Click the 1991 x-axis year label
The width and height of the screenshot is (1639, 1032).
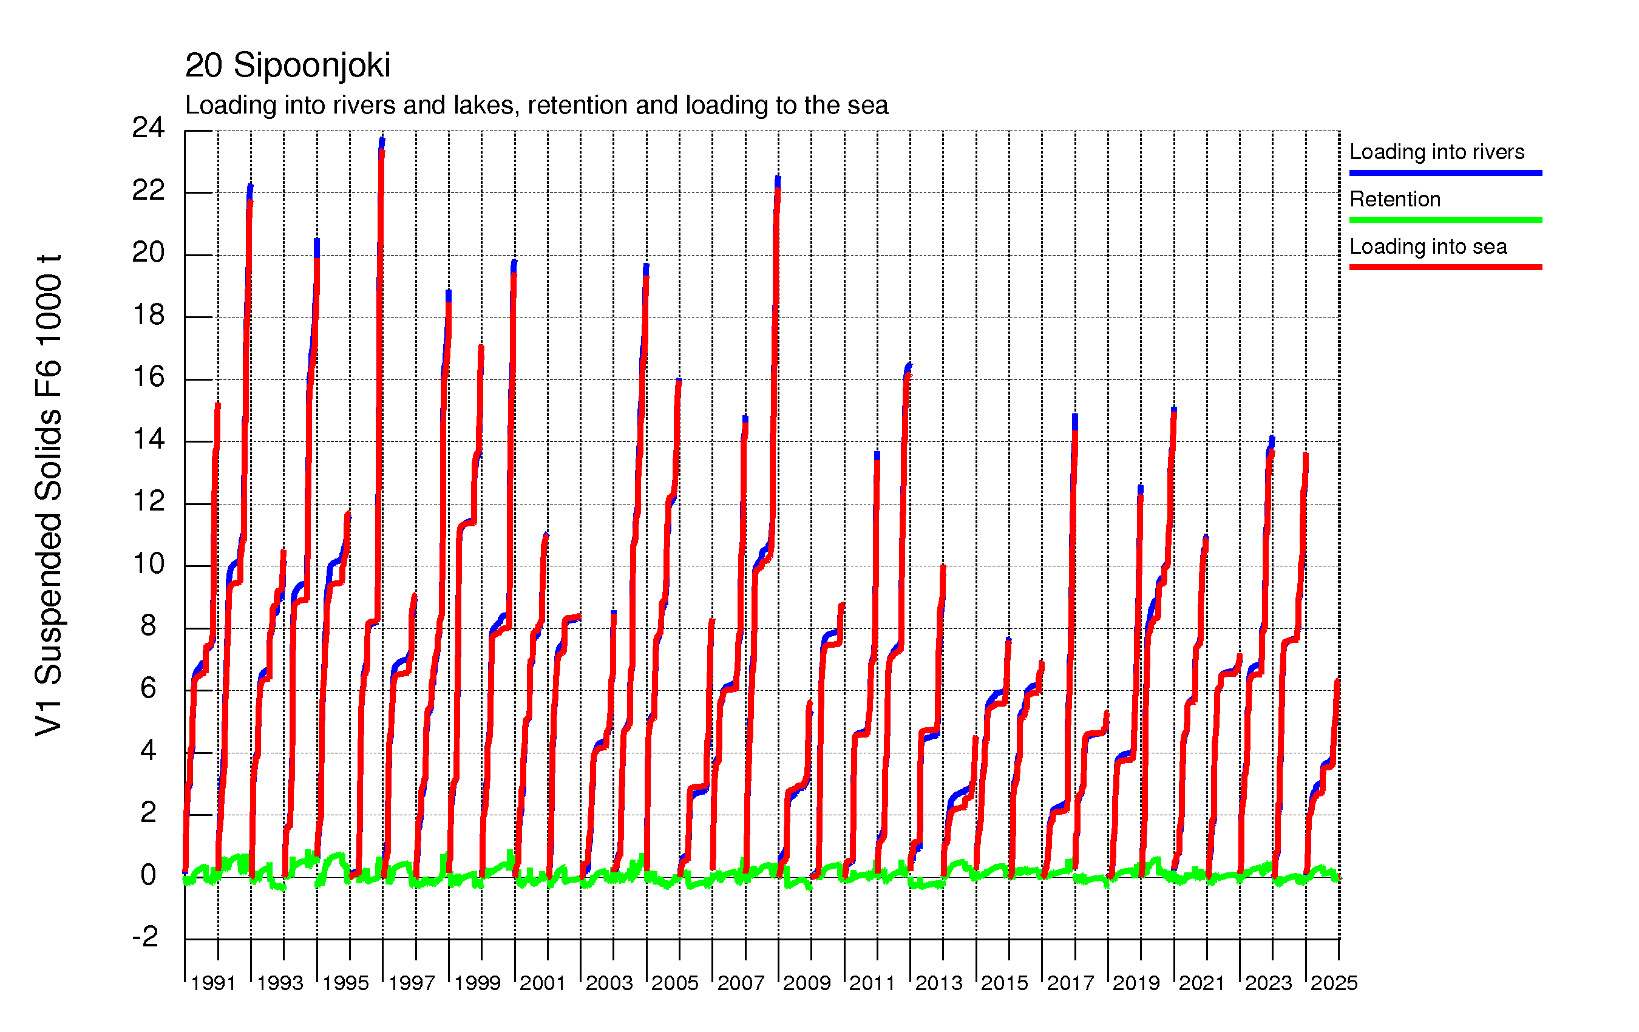click(x=213, y=983)
